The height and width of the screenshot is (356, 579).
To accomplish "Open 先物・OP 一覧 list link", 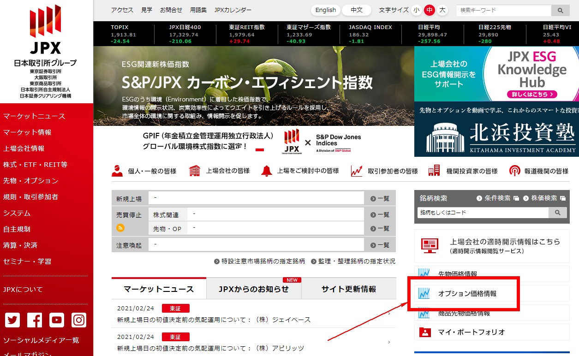I will (380, 229).
